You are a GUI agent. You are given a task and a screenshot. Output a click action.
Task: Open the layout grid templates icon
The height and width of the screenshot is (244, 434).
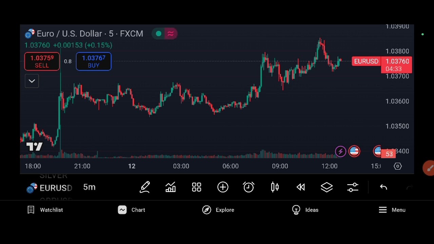click(x=197, y=187)
